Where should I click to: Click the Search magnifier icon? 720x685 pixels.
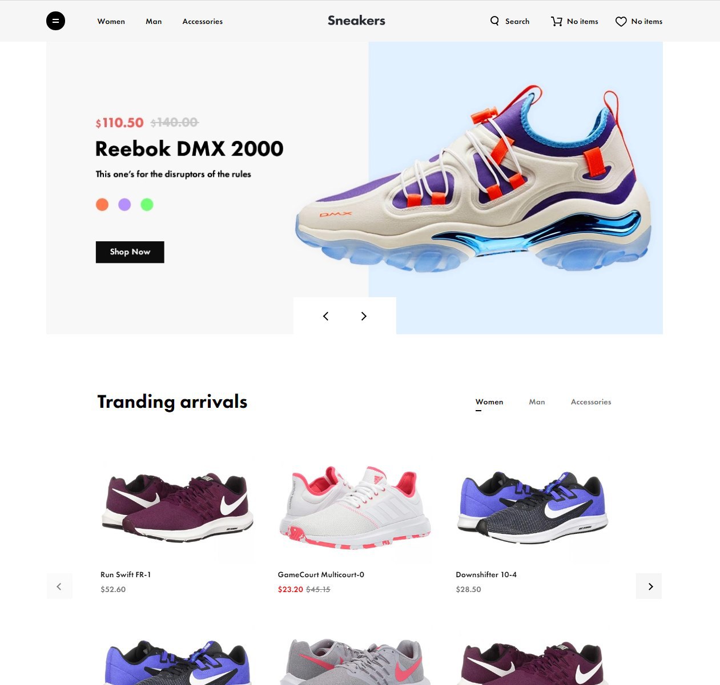point(494,21)
